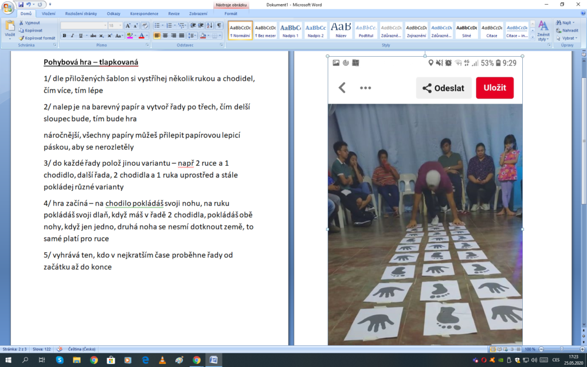Image resolution: width=587 pixels, height=367 pixels.
Task: Click Nahradit to replace text
Action: [567, 30]
